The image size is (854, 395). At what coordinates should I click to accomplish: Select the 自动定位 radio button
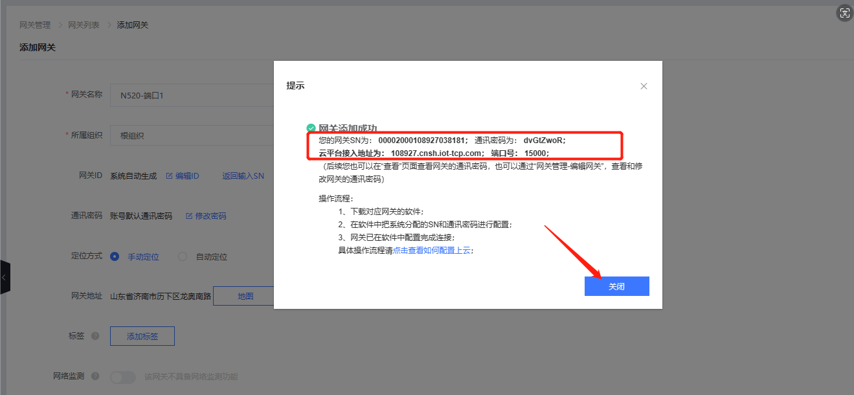[x=183, y=256]
